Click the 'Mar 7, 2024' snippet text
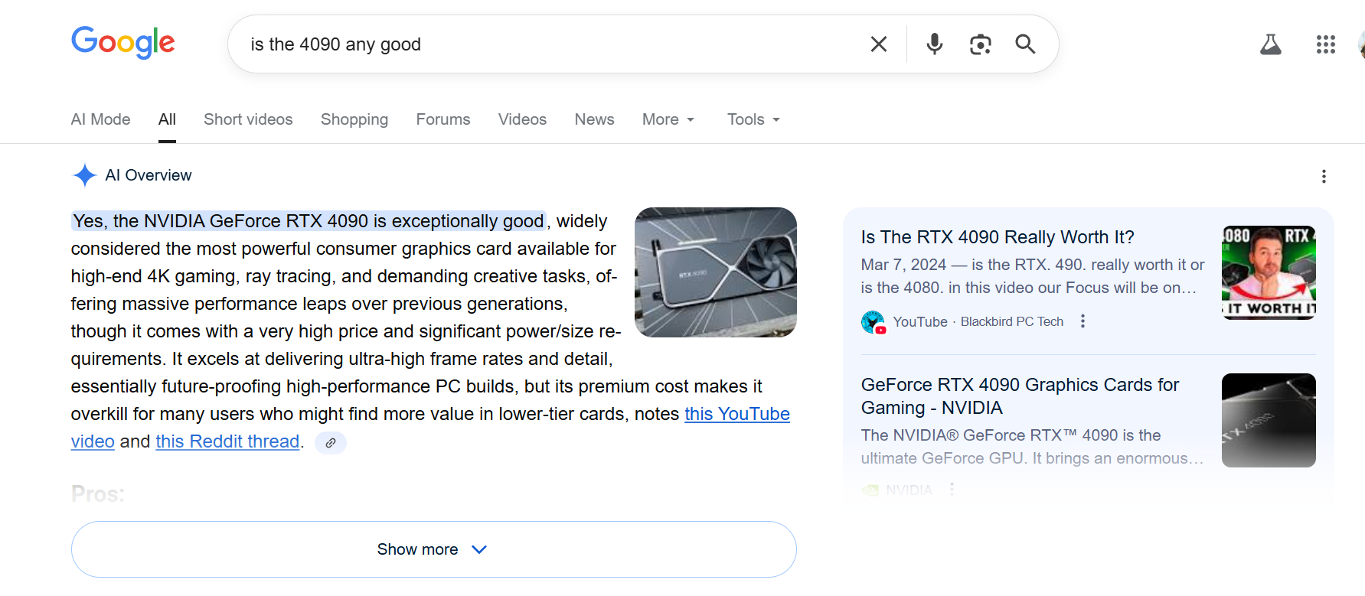 (x=903, y=265)
